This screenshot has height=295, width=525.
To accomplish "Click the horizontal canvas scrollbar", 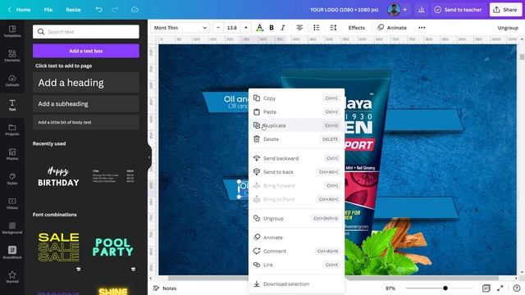I will click(333, 279).
